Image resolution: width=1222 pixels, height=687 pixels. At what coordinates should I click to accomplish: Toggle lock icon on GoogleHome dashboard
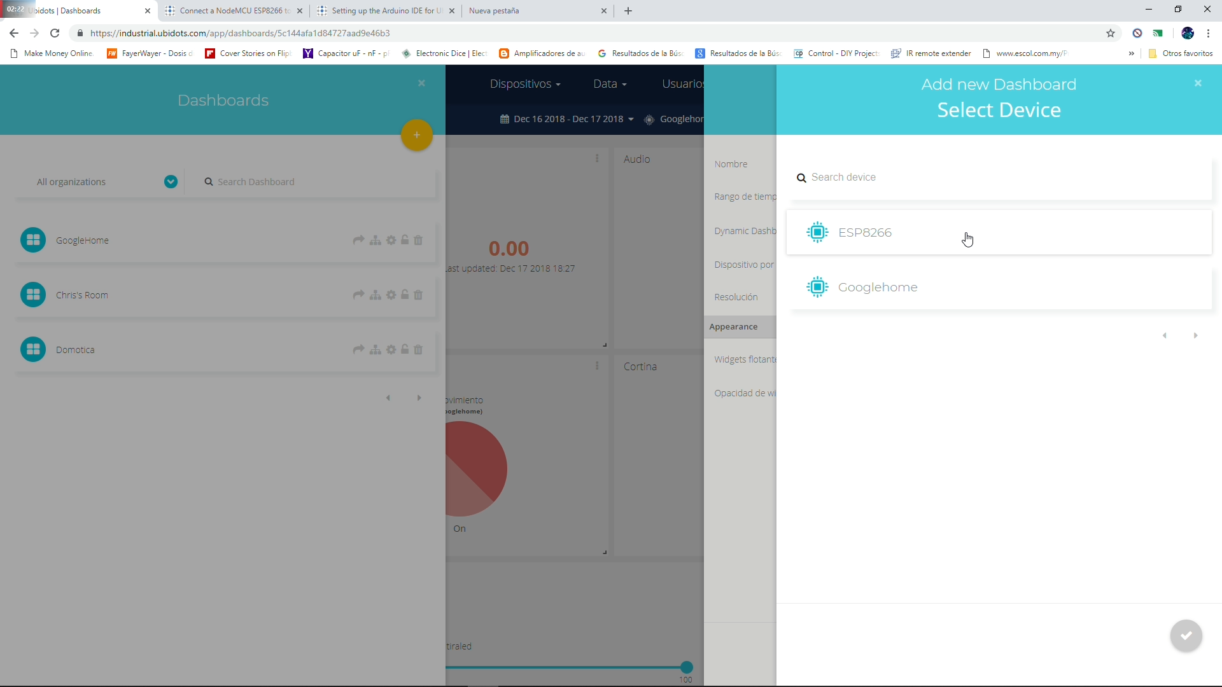point(405,240)
